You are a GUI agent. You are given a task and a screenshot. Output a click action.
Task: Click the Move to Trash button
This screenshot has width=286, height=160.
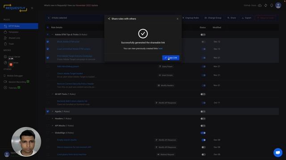265,18
